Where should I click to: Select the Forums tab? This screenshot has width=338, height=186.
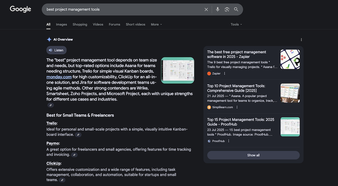pyautogui.click(x=114, y=24)
